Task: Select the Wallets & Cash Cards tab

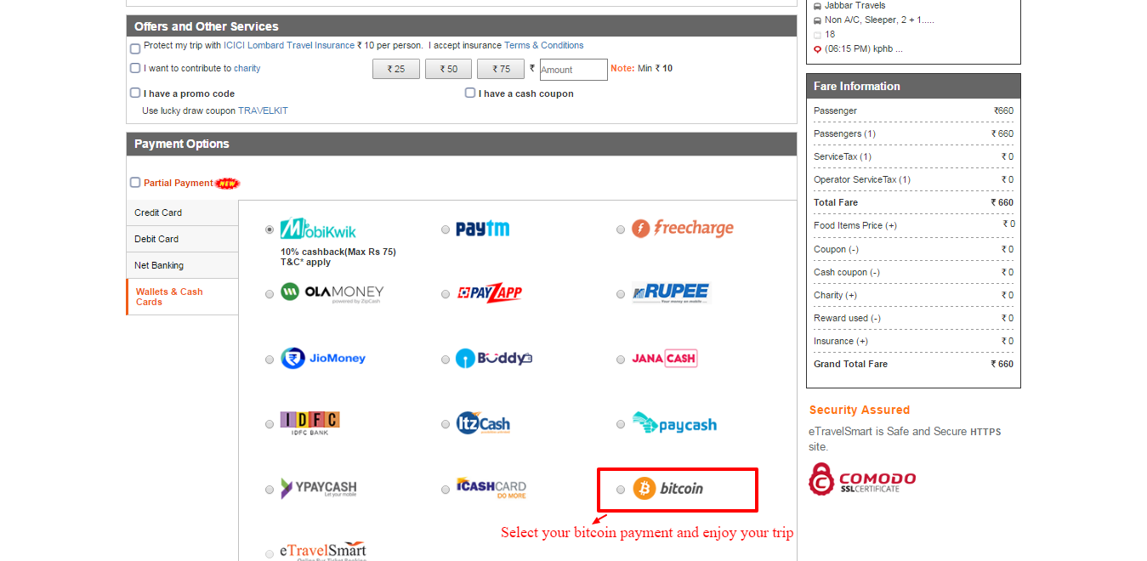Action: click(182, 297)
